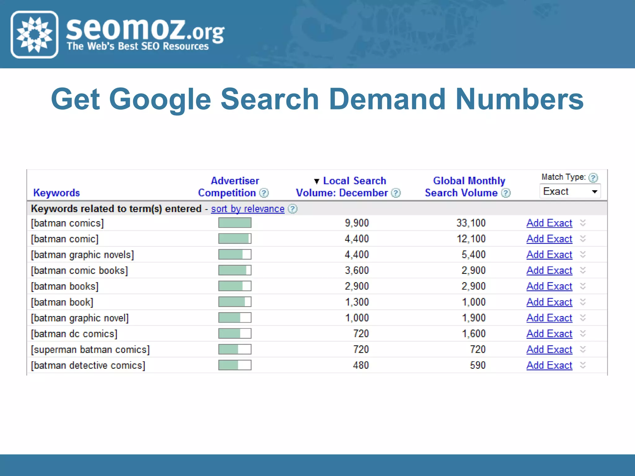The image size is (635, 476).
Task: Open the Match Type Exact dropdown
Action: click(570, 191)
